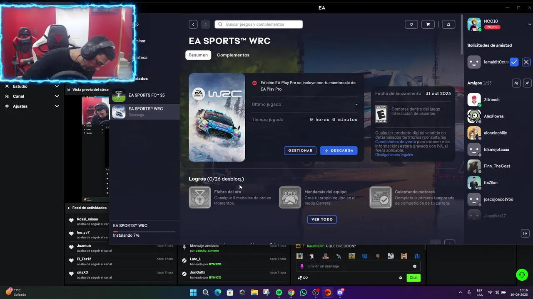This screenshot has height=299, width=533.
Task: Go back with the left arrow button
Action: pos(193,25)
